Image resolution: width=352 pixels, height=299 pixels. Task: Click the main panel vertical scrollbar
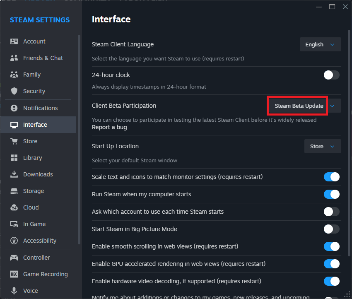pos(349,143)
